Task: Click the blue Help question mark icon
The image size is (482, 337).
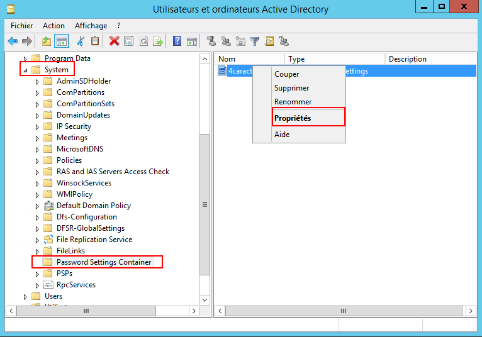Action: click(177, 41)
